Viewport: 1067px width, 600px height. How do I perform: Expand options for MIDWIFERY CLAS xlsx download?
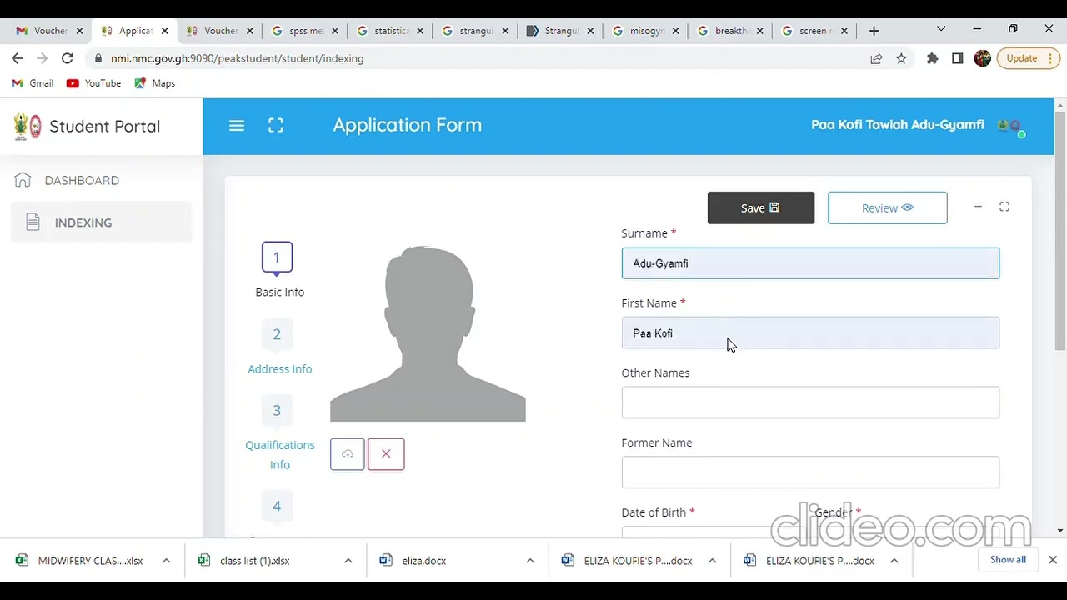click(166, 561)
